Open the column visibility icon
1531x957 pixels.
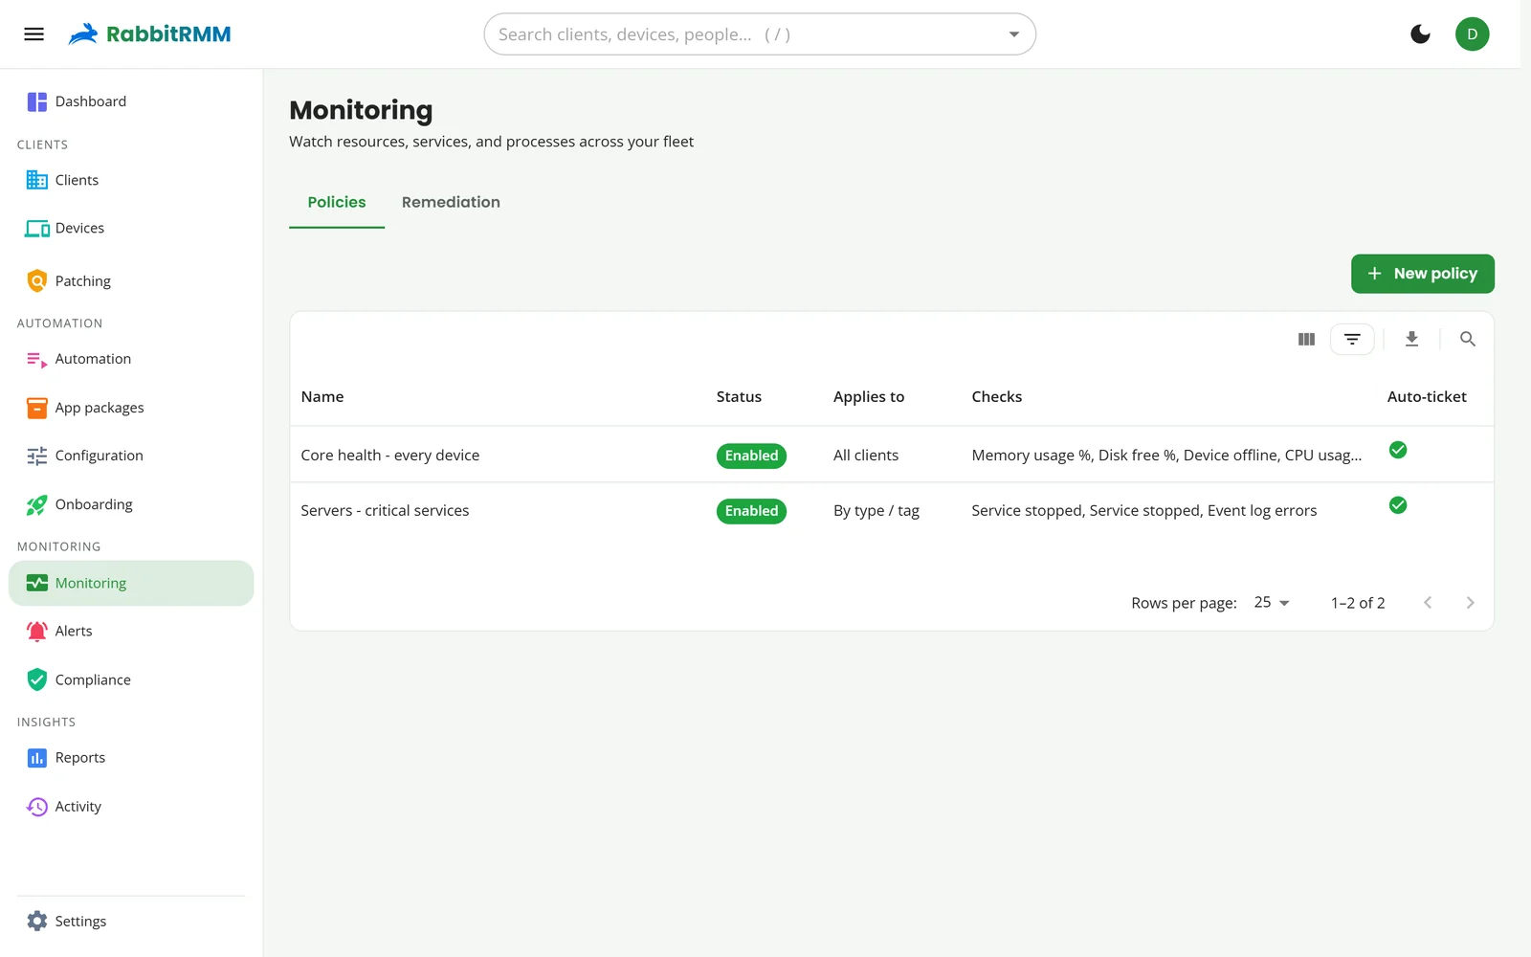(x=1306, y=339)
